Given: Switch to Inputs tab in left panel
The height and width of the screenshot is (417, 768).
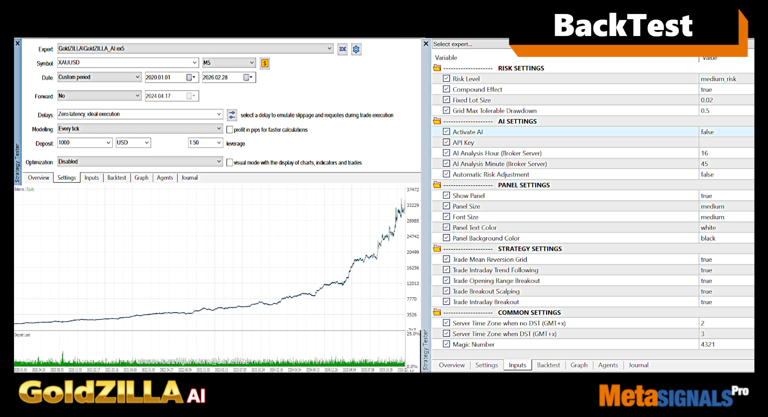Looking at the screenshot, I should click(x=92, y=178).
